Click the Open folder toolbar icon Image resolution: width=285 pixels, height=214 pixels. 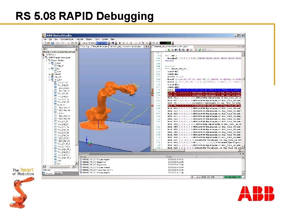49,43
